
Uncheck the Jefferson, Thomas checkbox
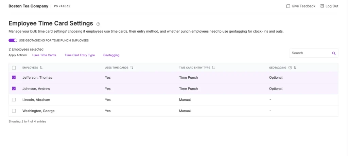coord(14,77)
